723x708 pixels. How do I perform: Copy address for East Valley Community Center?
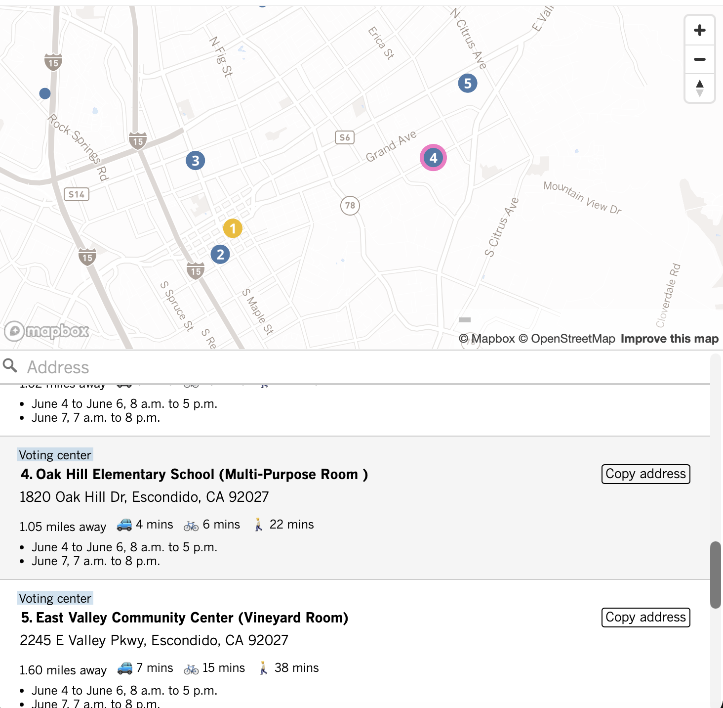[x=645, y=618]
